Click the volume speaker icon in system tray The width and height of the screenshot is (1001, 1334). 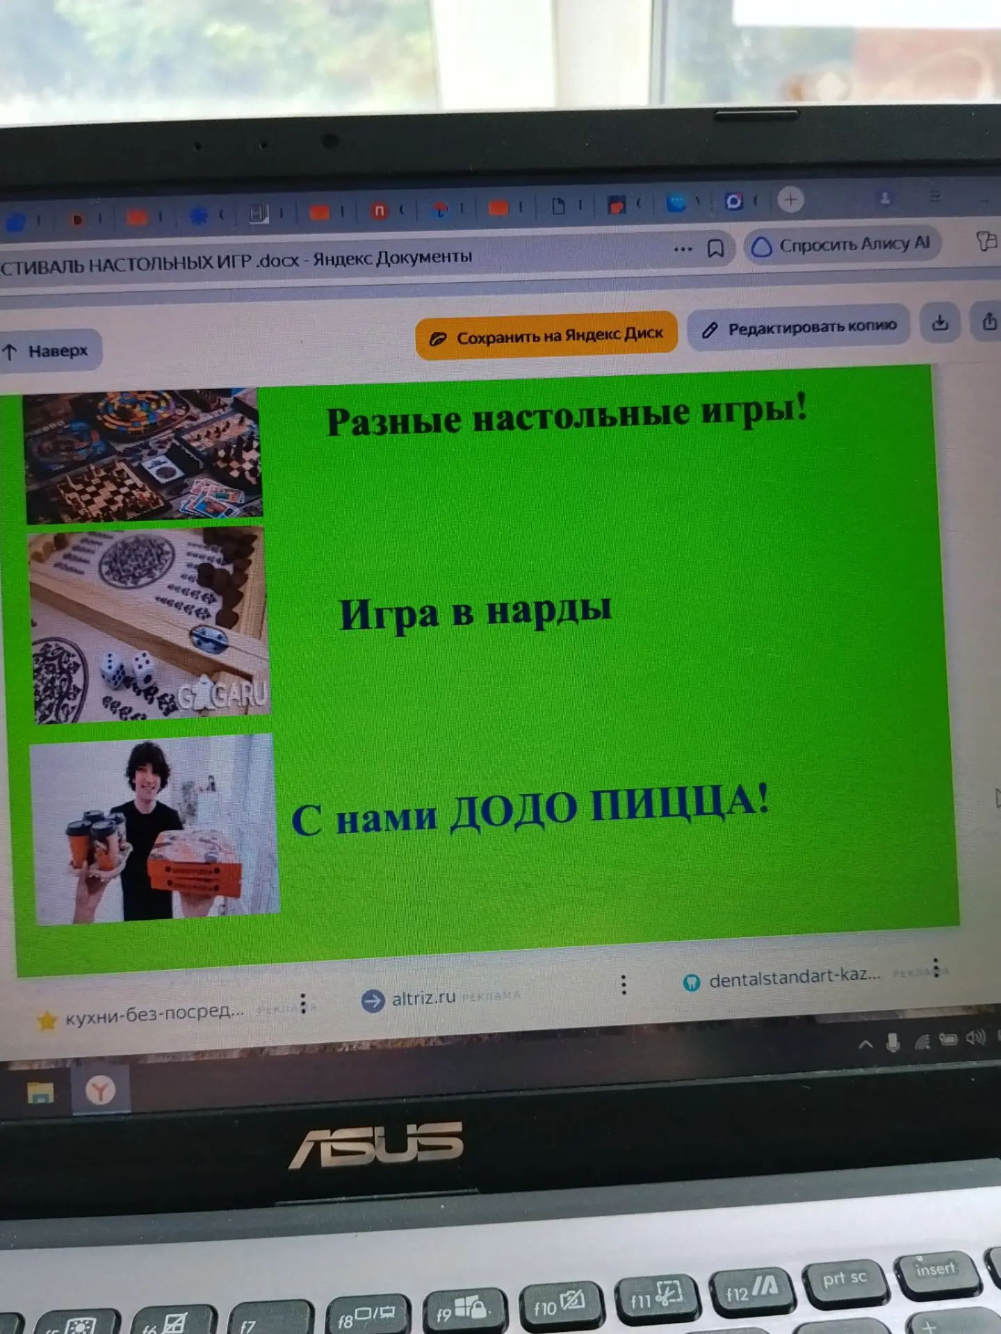975,1037
